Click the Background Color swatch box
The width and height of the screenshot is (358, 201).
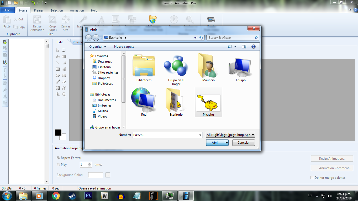(x=96, y=175)
